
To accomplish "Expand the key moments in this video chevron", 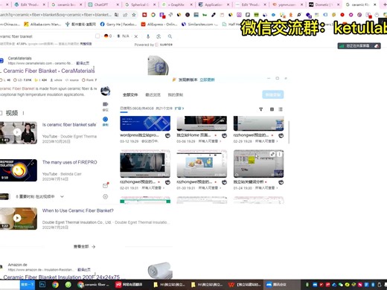I will tap(62, 196).
